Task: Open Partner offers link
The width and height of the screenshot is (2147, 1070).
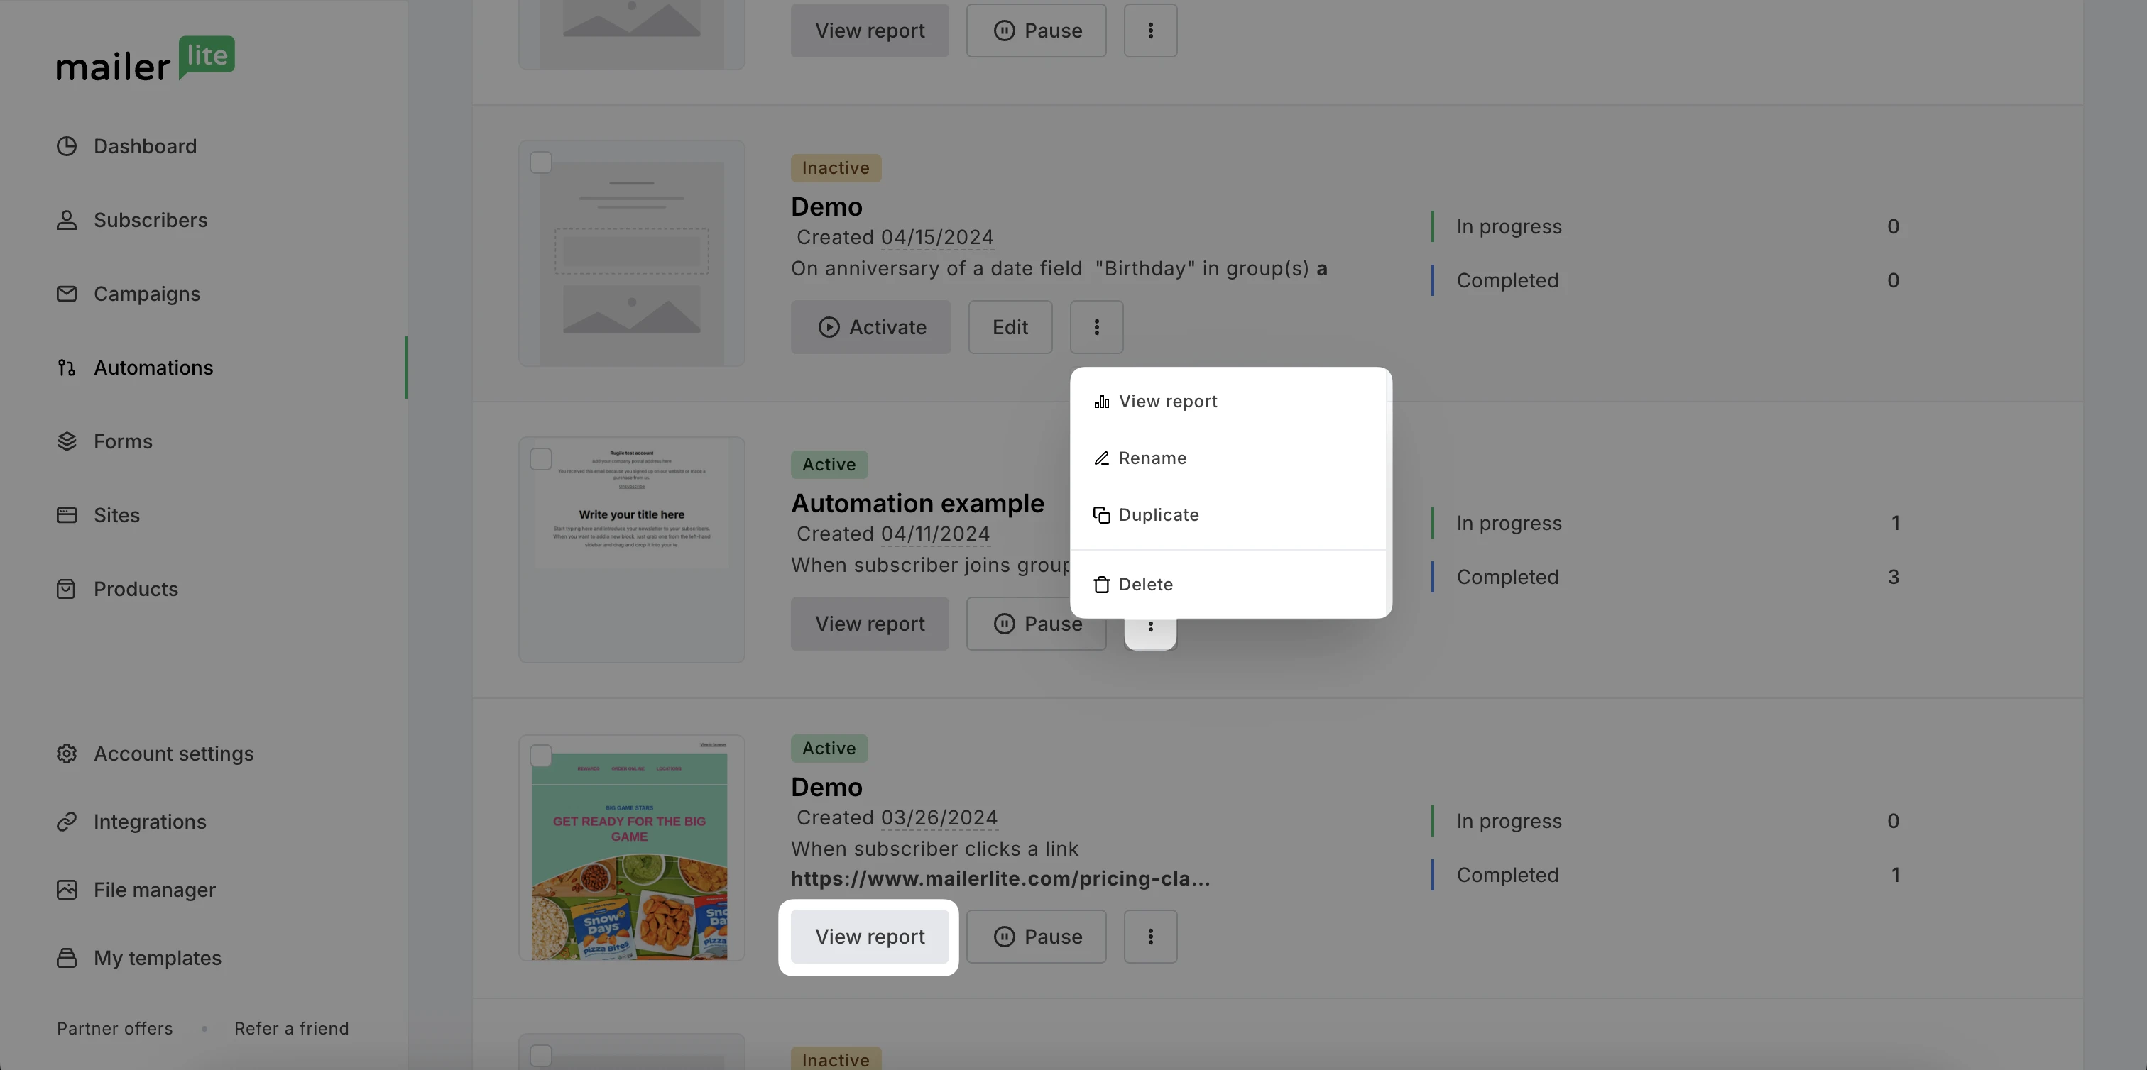Action: (115, 1029)
